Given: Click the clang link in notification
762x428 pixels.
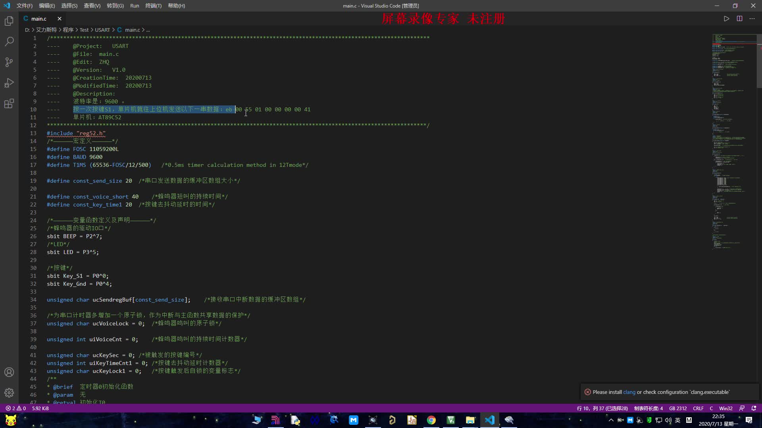Looking at the screenshot, I should 629,392.
